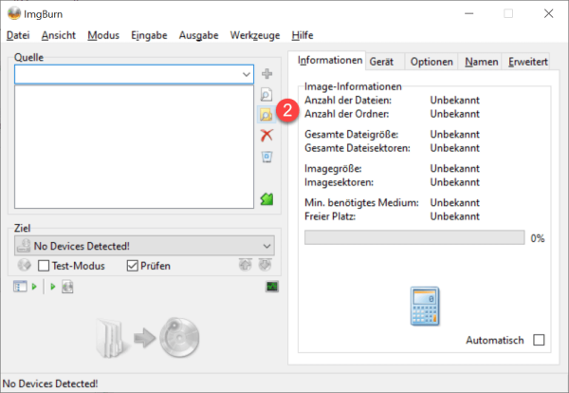Click the Anzahl der Dateien label
569x393 pixels.
[348, 100]
